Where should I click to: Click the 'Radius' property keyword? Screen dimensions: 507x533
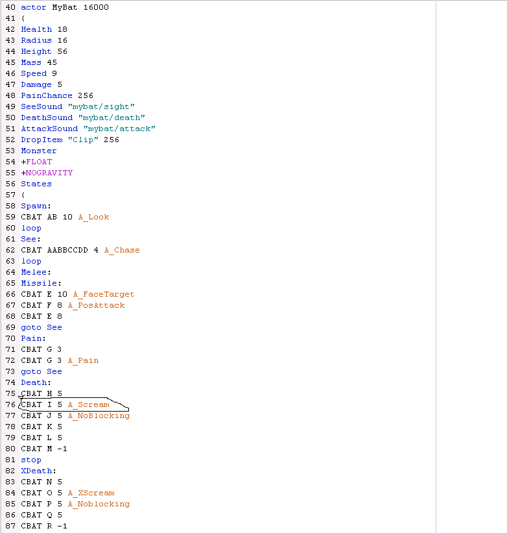point(36,40)
